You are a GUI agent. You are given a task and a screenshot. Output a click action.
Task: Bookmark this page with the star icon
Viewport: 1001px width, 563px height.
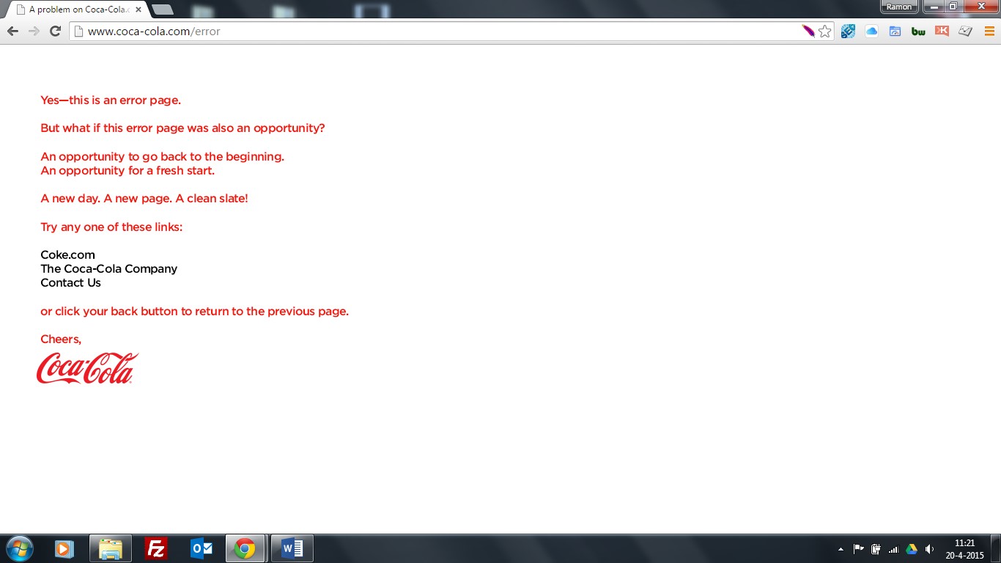824,32
